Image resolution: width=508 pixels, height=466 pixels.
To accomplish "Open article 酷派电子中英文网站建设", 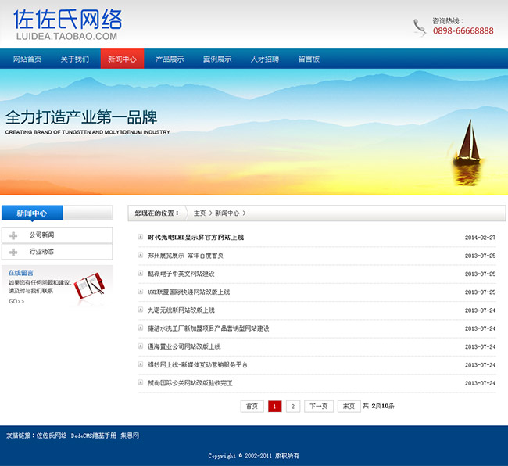I will pos(181,274).
